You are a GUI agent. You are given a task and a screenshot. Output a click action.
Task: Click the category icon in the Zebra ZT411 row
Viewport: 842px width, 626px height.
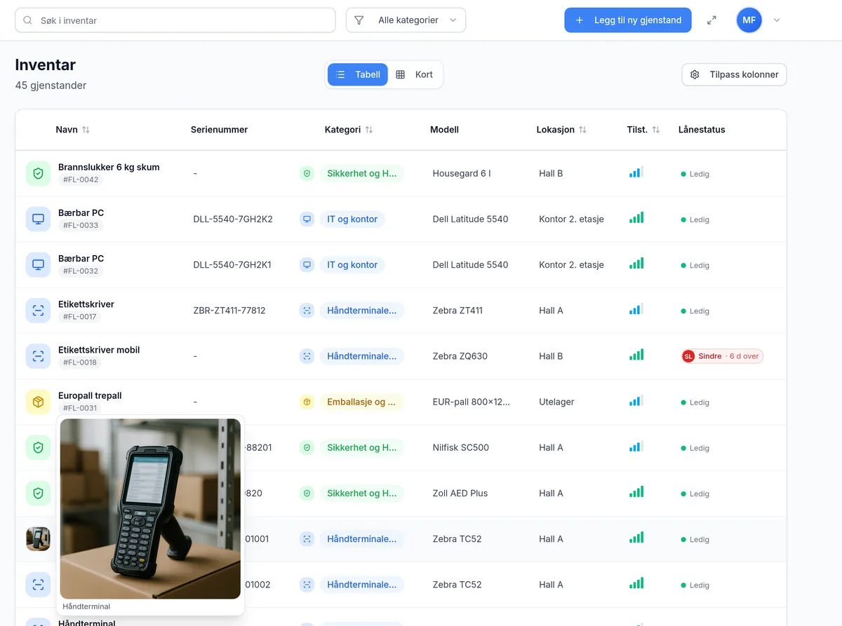[307, 311]
